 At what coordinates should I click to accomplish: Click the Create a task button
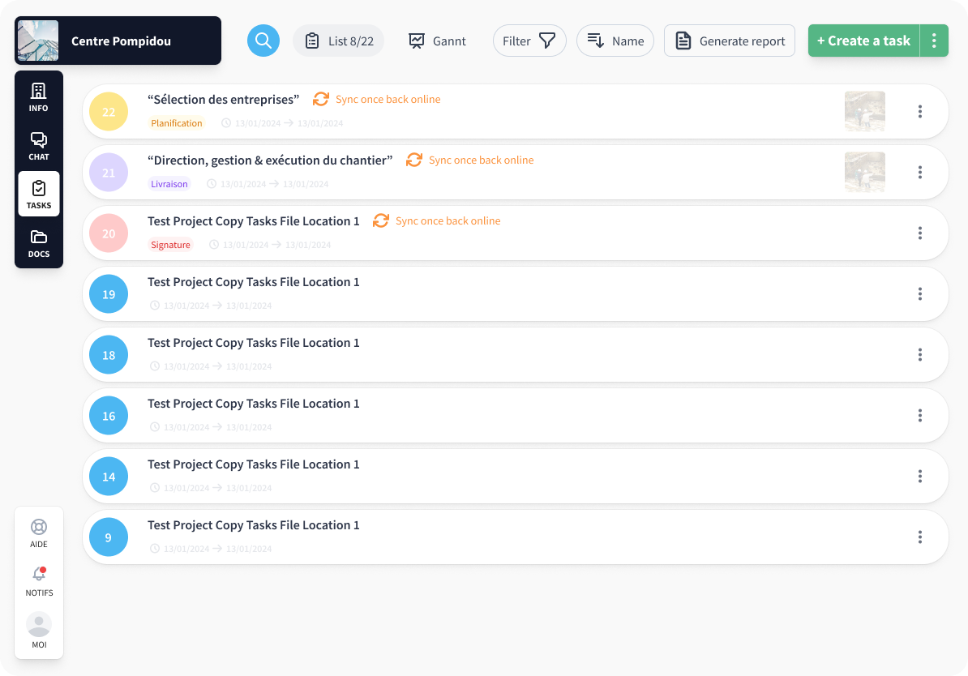tap(863, 41)
